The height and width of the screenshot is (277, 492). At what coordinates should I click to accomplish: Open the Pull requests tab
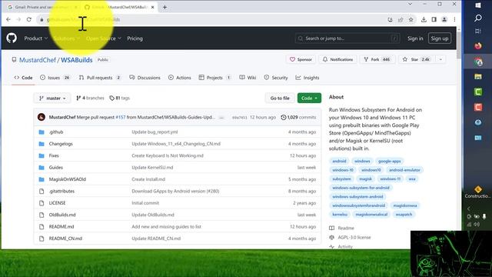coord(100,78)
